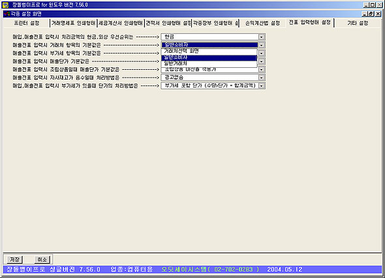The image size is (385, 278).
Task: Collapse the 일반소비자 dropdown arrow
Action: [262, 45]
